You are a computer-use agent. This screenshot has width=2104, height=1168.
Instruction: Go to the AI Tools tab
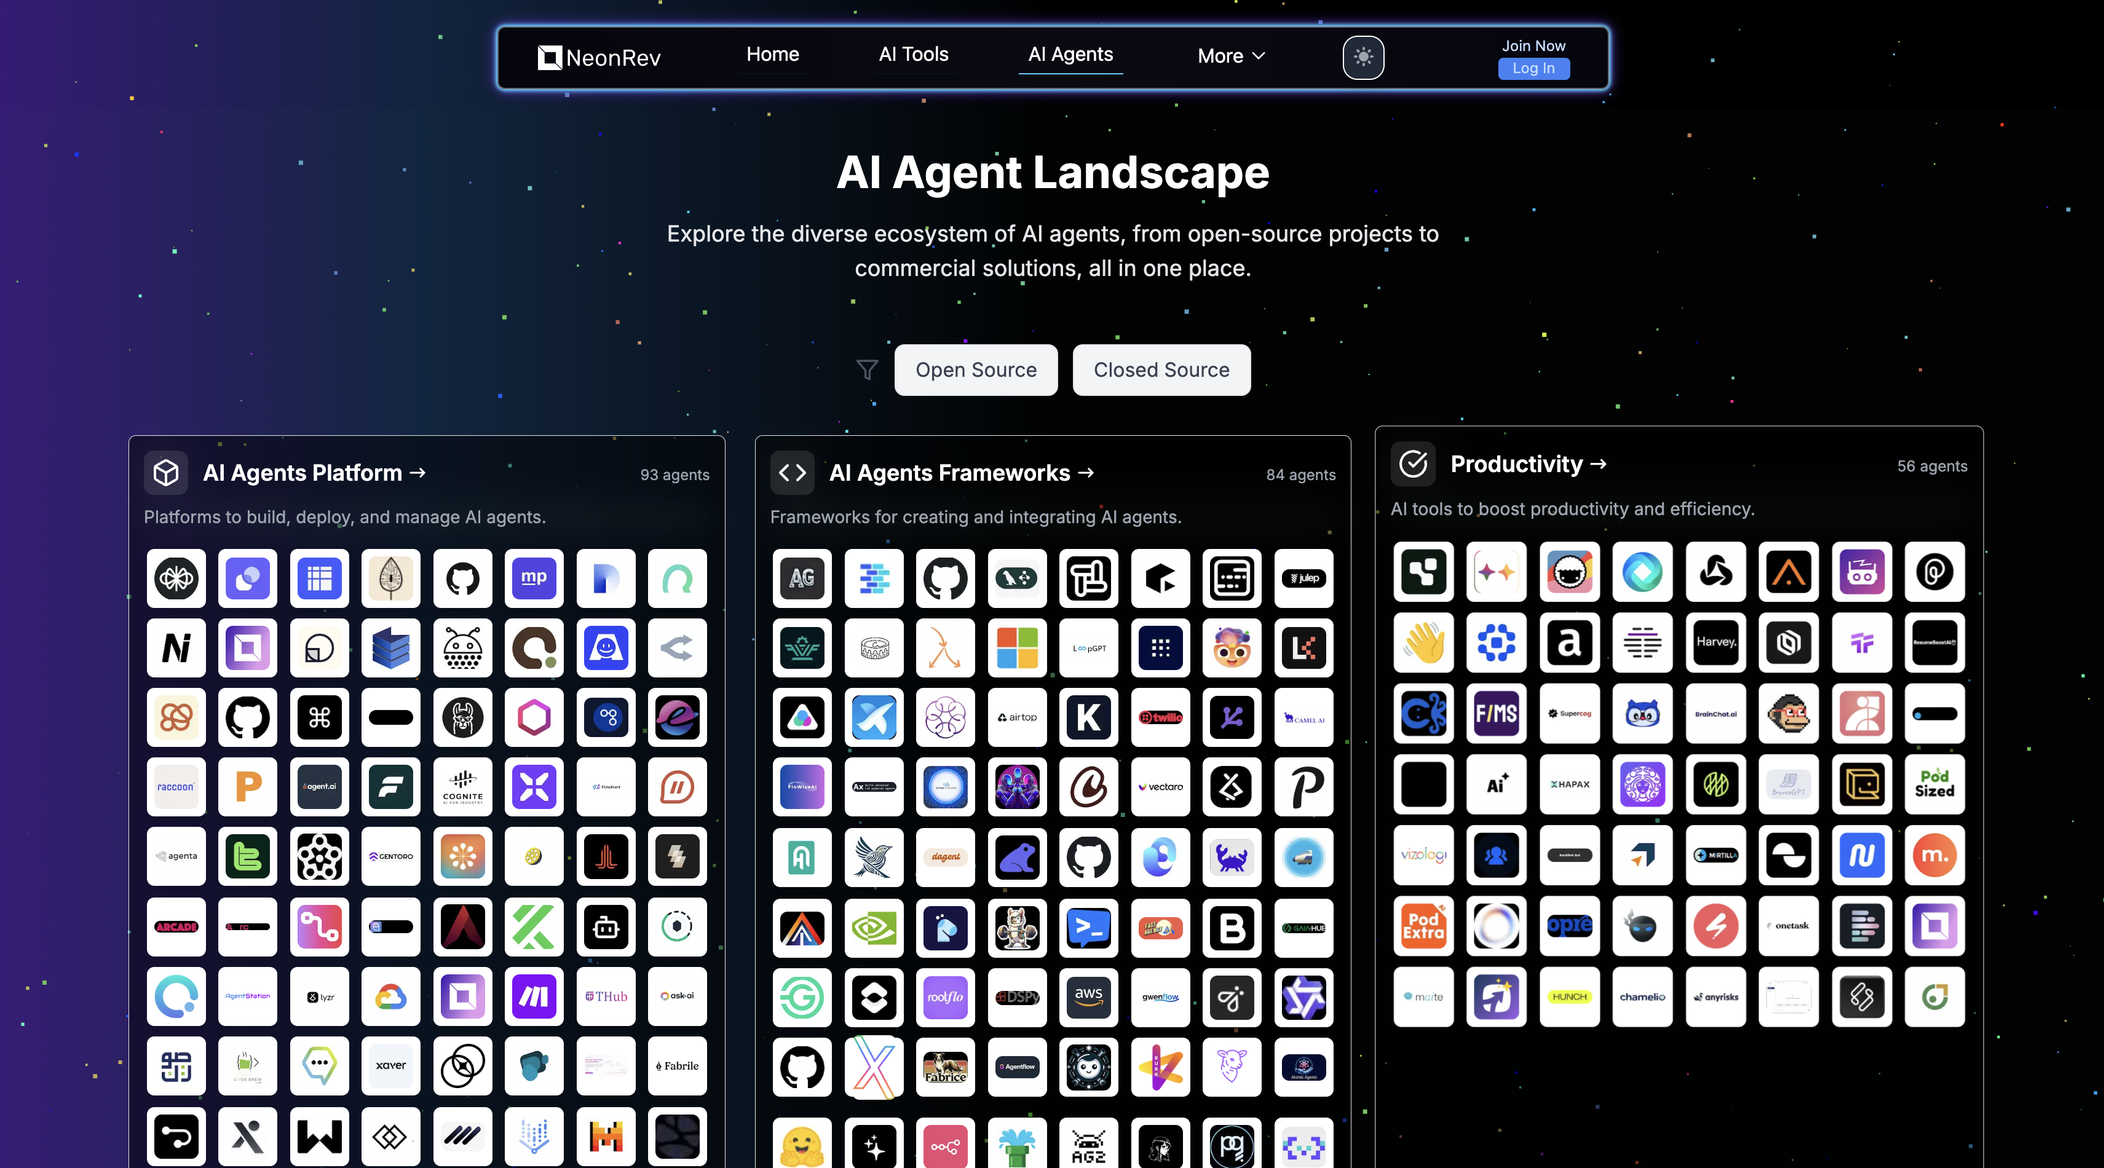coord(913,55)
